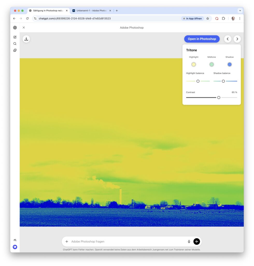Click the plus attachment icon in prompt box
This screenshot has width=254, height=266.
67,242
